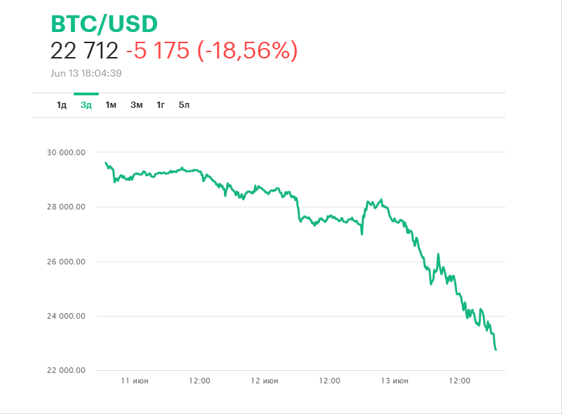Show the 1м chart period
Viewport: 562px width, 414px height.
pyautogui.click(x=111, y=105)
